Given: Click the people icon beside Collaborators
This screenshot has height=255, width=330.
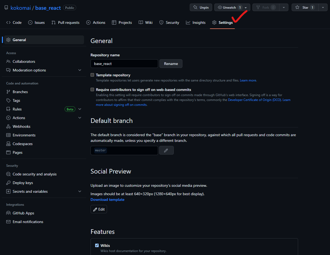Looking at the screenshot, I should coord(8,61).
